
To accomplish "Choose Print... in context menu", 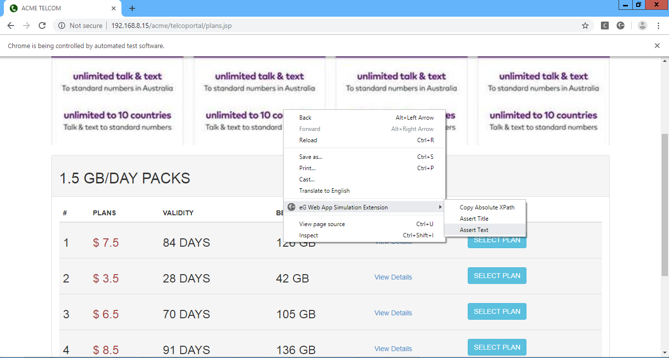I will [365, 168].
